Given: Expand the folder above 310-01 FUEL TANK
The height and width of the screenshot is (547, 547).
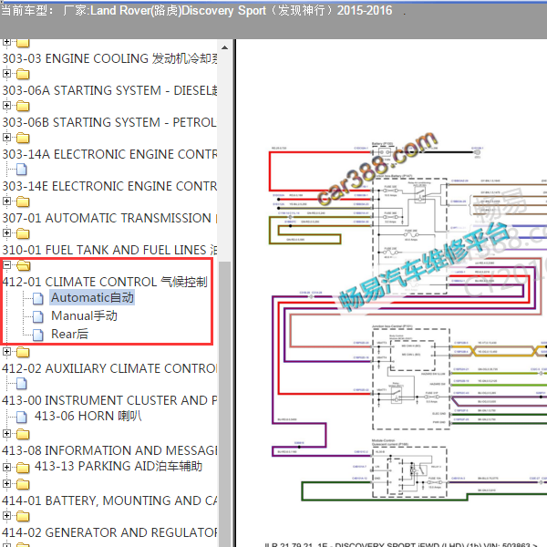Looking at the screenshot, I should click(x=6, y=232).
